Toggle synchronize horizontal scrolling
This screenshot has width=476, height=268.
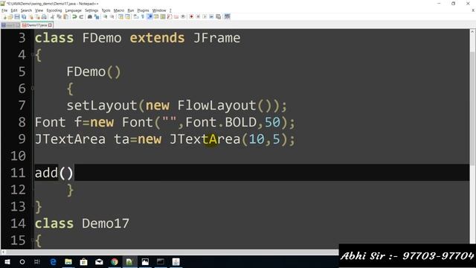[127, 16]
